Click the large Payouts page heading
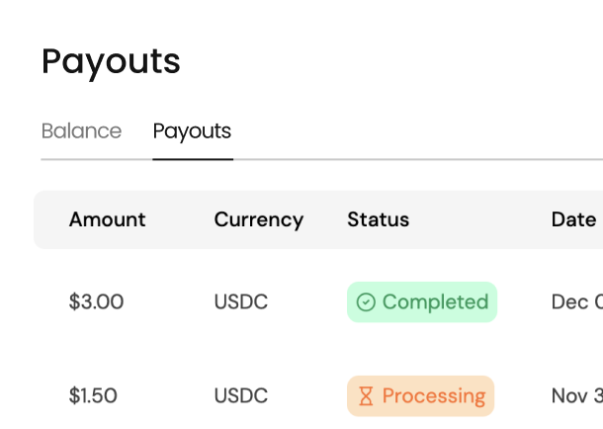Image resolution: width=603 pixels, height=429 pixels. coord(111,61)
